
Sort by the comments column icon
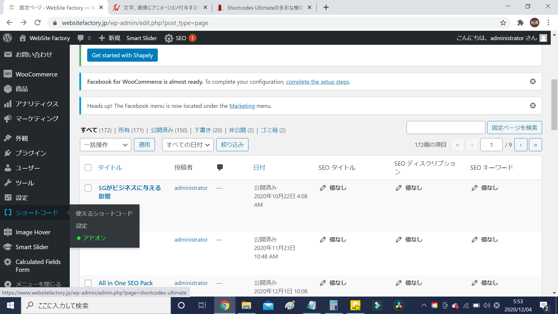pyautogui.click(x=220, y=167)
